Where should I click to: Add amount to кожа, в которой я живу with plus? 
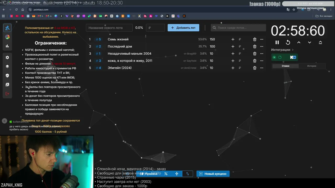[x=233, y=61]
